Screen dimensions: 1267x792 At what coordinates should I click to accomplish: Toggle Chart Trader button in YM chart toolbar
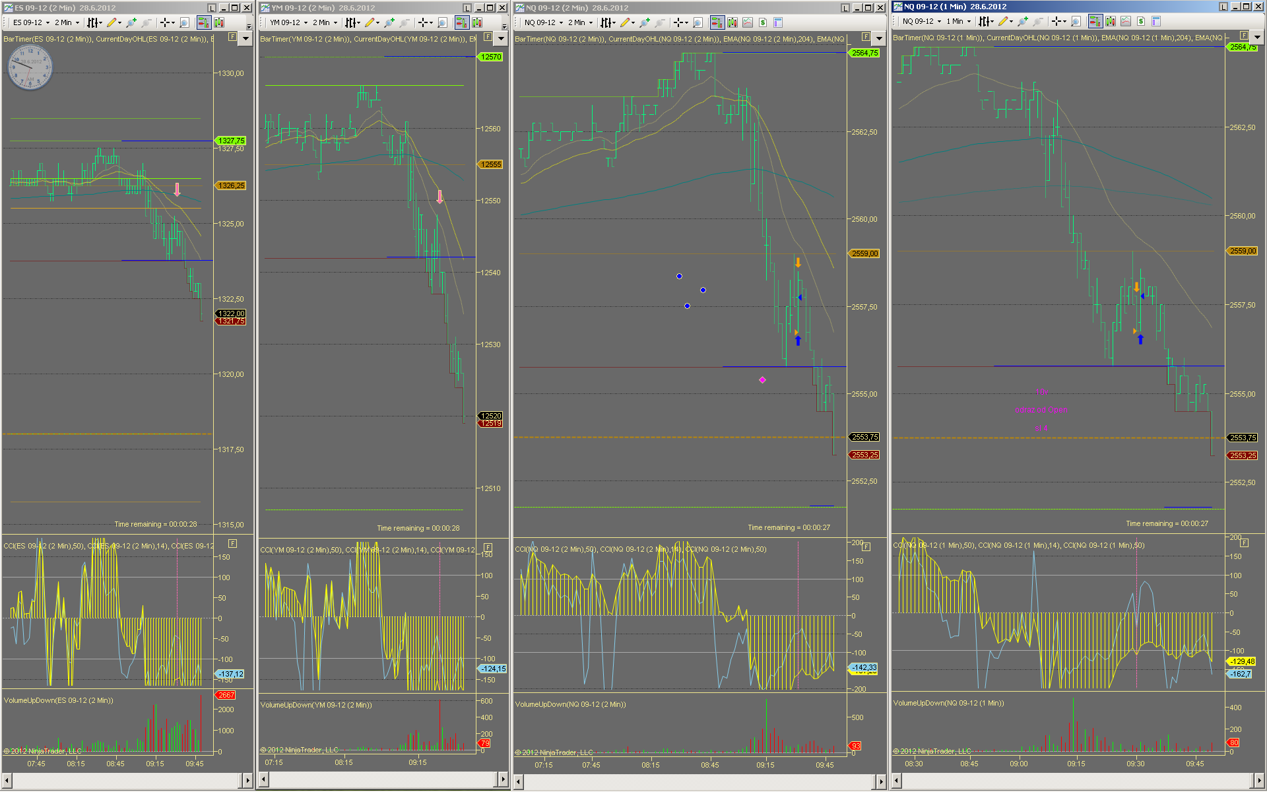click(461, 22)
